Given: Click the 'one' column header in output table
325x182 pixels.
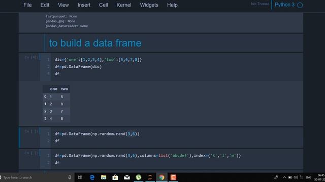Looking at the screenshot, I should point(53,89).
